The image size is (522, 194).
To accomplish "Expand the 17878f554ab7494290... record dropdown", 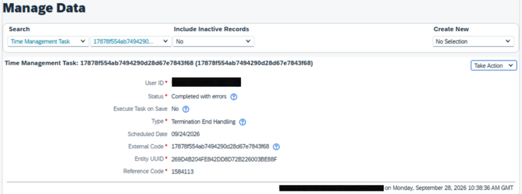I will [x=131, y=42].
